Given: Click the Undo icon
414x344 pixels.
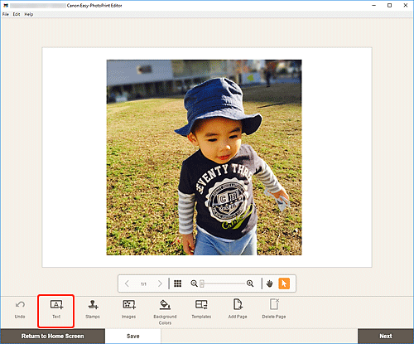Looking at the screenshot, I should click(x=20, y=305).
